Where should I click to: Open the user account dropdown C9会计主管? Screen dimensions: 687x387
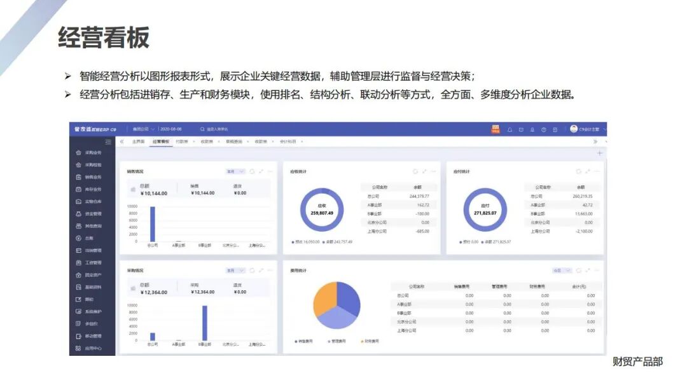[x=588, y=129]
